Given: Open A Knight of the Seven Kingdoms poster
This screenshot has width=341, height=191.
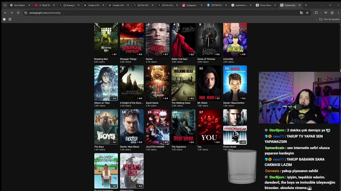Looking at the screenshot, I should point(132,83).
